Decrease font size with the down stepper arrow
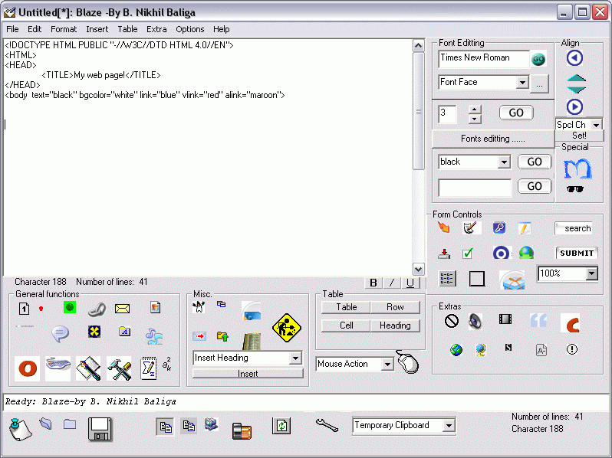The width and height of the screenshot is (612, 458). point(475,119)
